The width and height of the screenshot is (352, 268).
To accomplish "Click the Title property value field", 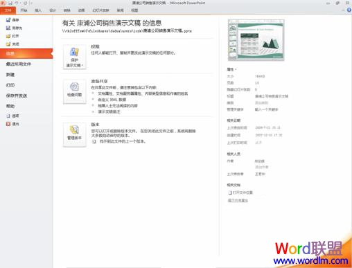I will 272,96.
